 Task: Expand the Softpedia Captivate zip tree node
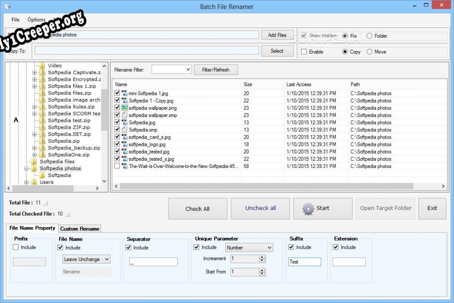pos(34,73)
